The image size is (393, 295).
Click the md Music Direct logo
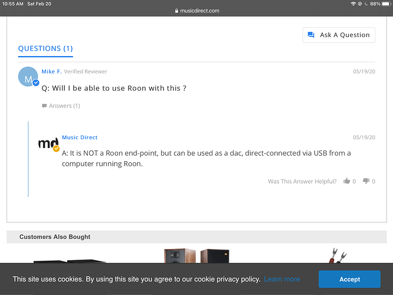click(48, 143)
